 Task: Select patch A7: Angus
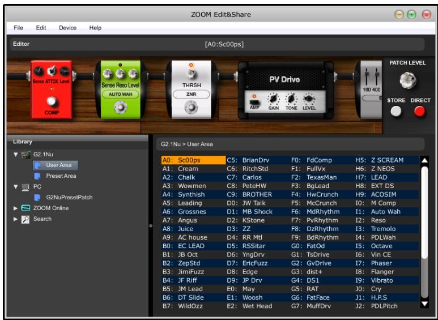click(x=194, y=220)
